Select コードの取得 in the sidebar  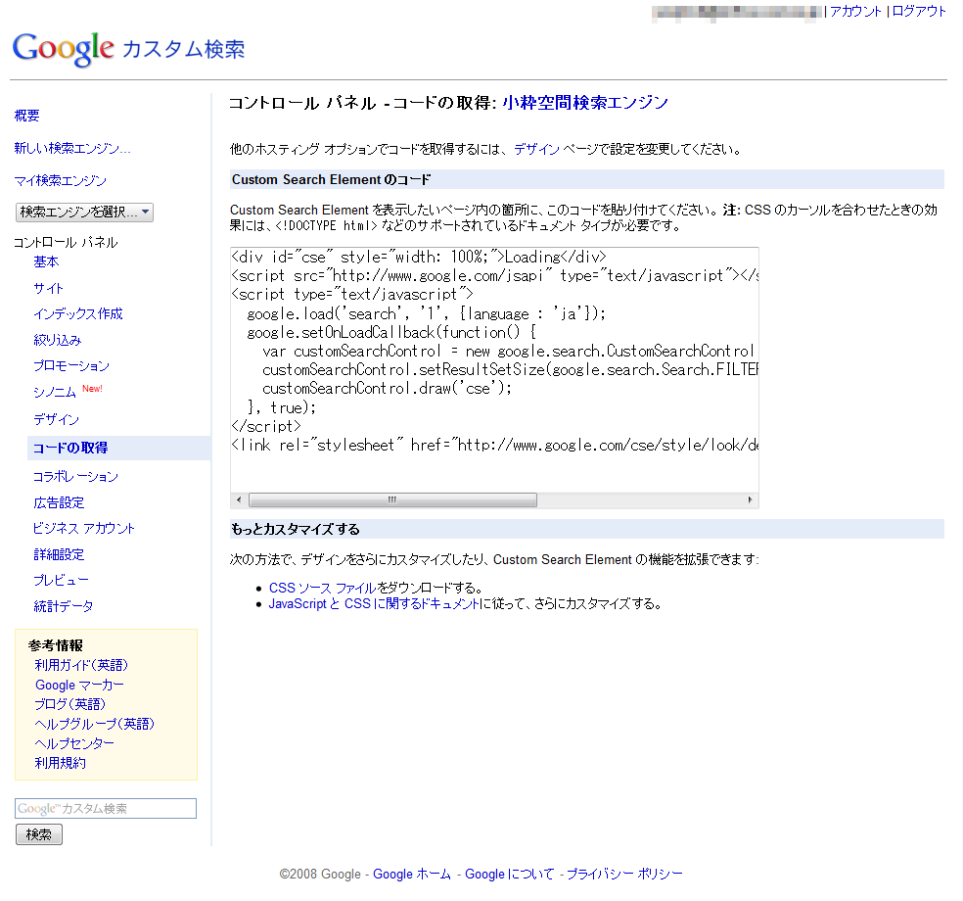[x=70, y=448]
